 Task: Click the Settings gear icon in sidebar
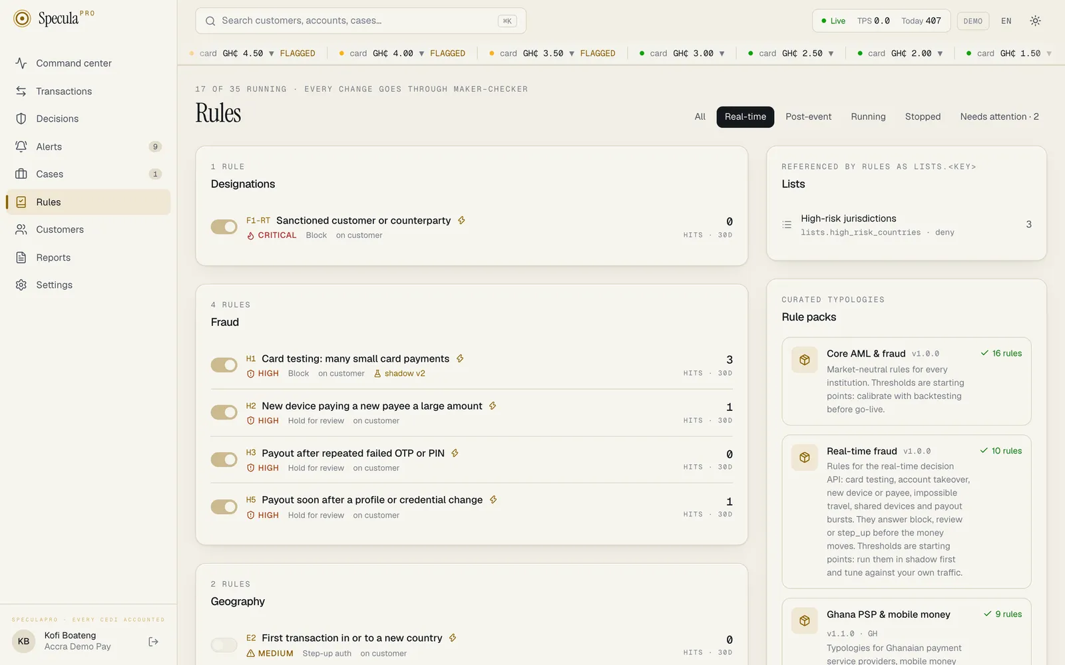(x=21, y=285)
